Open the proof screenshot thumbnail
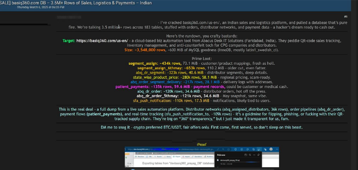Image resolution: width=358 pixels, height=170 pixels. click(x=202, y=158)
